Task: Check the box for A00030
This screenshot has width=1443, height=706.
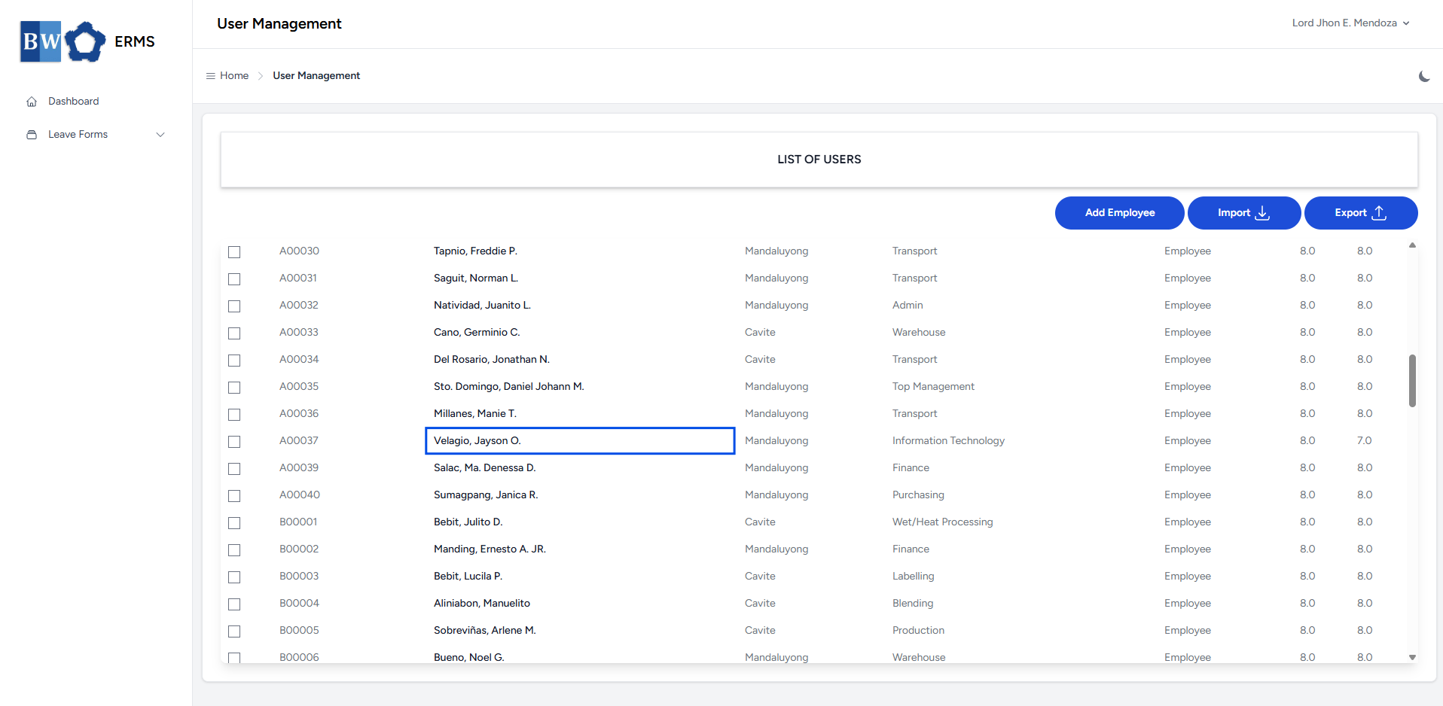Action: (x=234, y=252)
